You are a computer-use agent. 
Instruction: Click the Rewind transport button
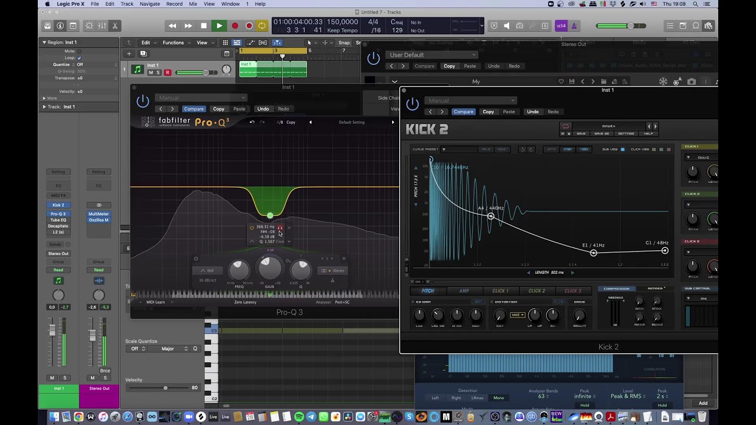coord(172,26)
